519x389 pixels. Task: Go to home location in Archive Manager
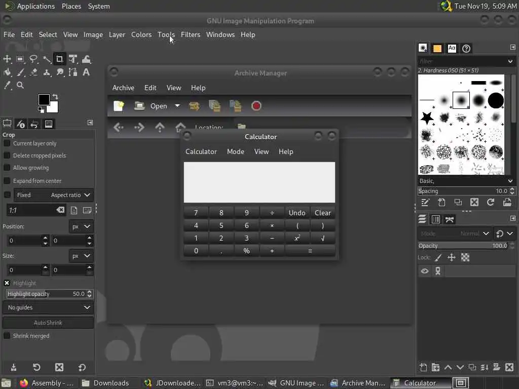pyautogui.click(x=180, y=127)
